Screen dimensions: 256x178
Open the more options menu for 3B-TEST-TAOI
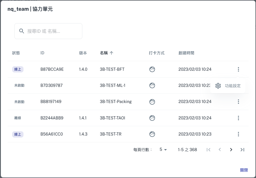point(238,118)
